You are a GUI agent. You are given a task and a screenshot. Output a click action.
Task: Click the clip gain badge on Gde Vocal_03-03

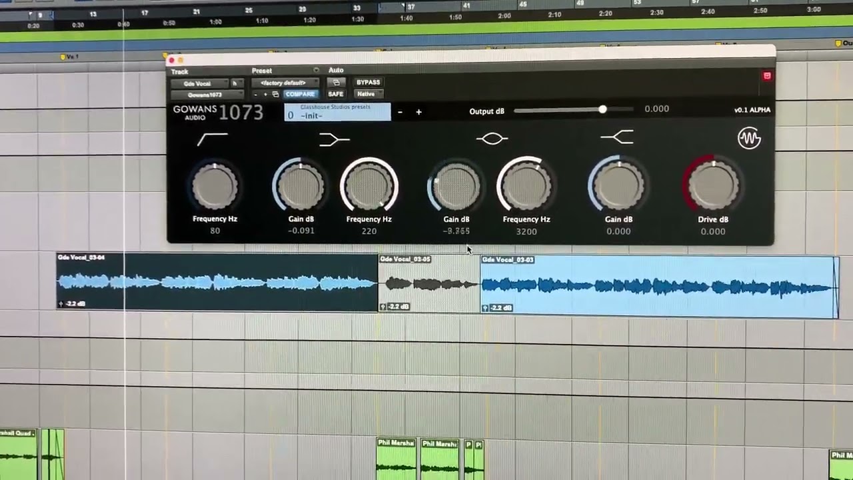tap(498, 307)
